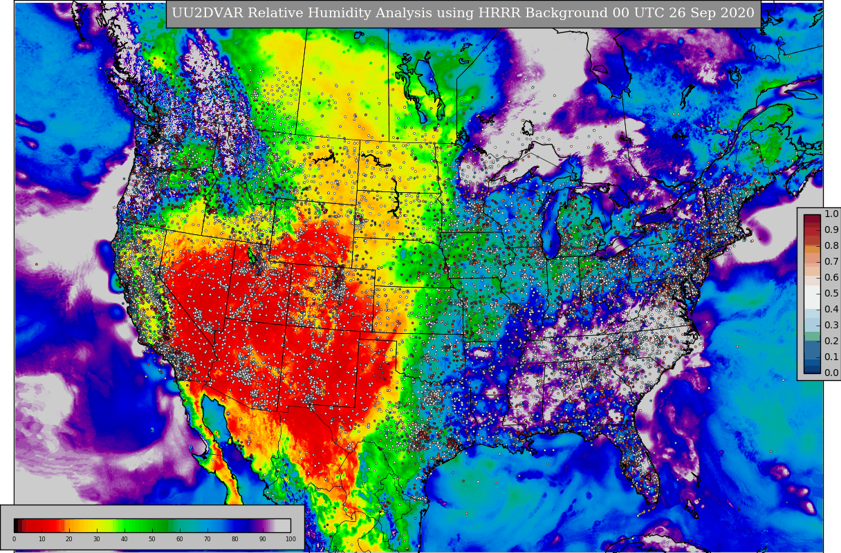Click the 0.8 label on right legend

click(x=831, y=246)
